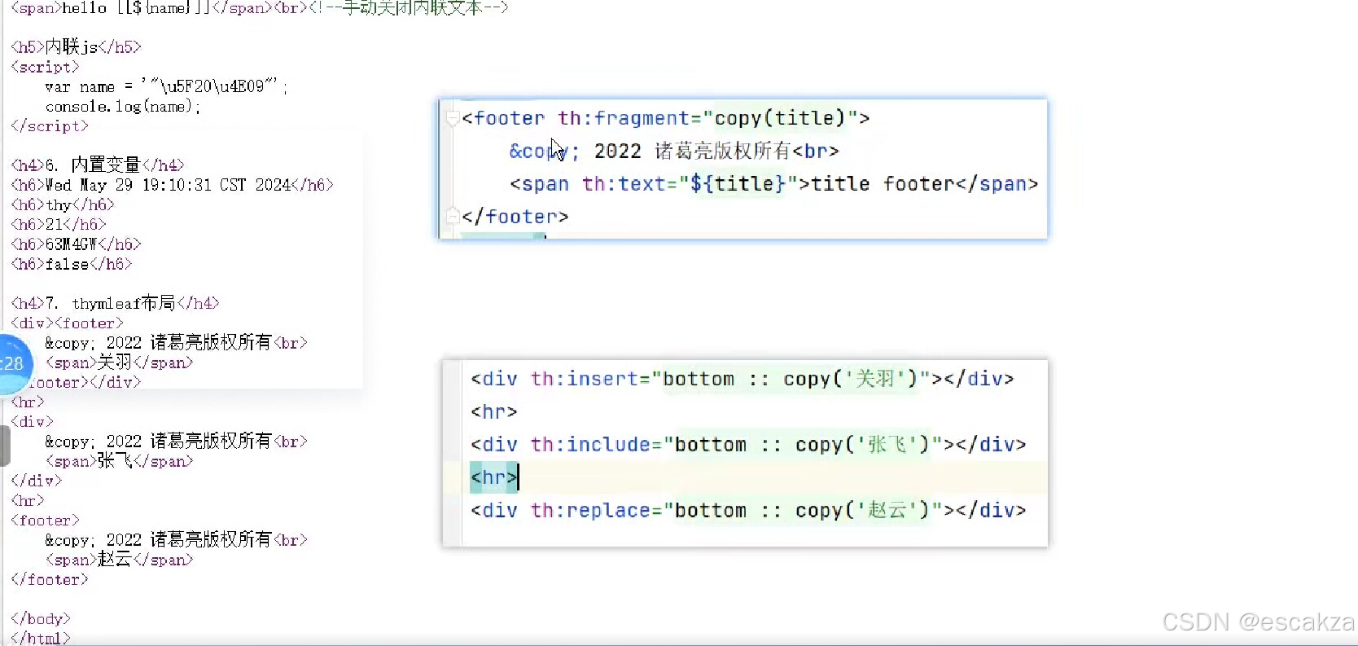Click the </footer> line below the 赵云 span
The height and width of the screenshot is (646, 1358).
49,579
